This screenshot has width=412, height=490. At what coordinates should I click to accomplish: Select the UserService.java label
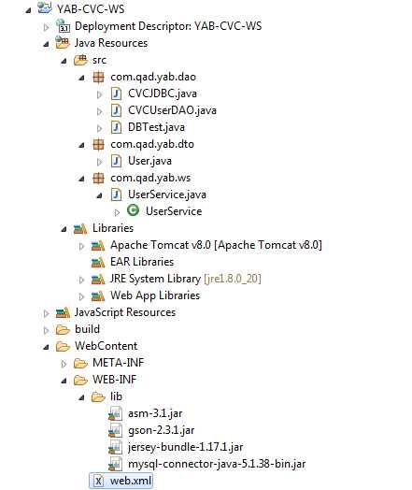[x=167, y=195]
